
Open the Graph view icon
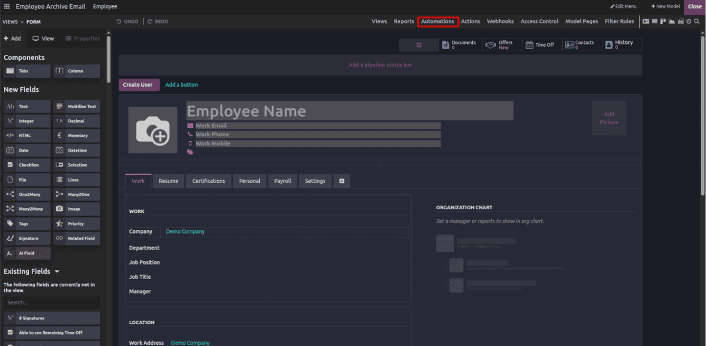pyautogui.click(x=672, y=22)
